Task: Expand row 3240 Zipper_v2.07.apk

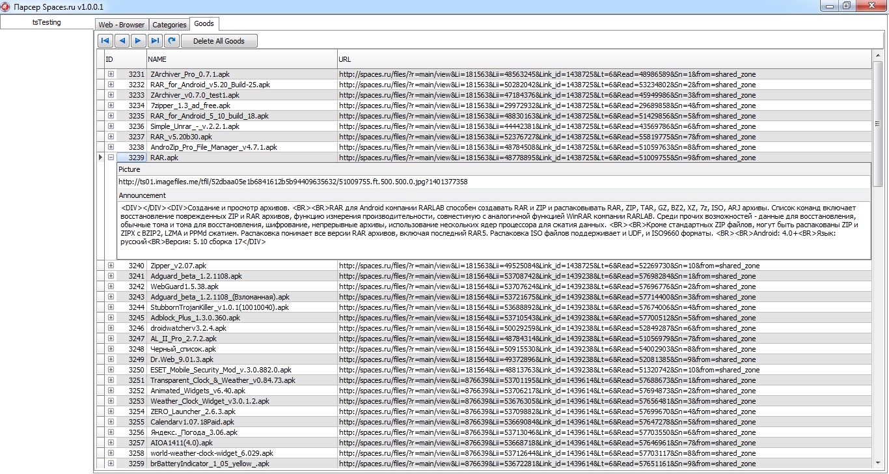Action: pos(111,266)
